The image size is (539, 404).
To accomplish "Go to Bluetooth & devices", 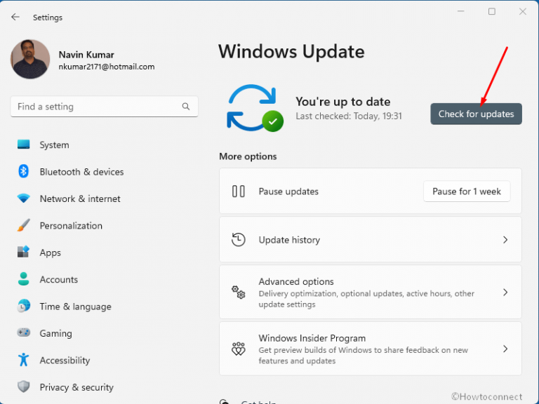I will pyautogui.click(x=81, y=172).
